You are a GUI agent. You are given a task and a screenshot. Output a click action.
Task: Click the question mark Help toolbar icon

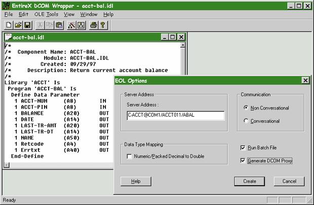[x=103, y=25]
